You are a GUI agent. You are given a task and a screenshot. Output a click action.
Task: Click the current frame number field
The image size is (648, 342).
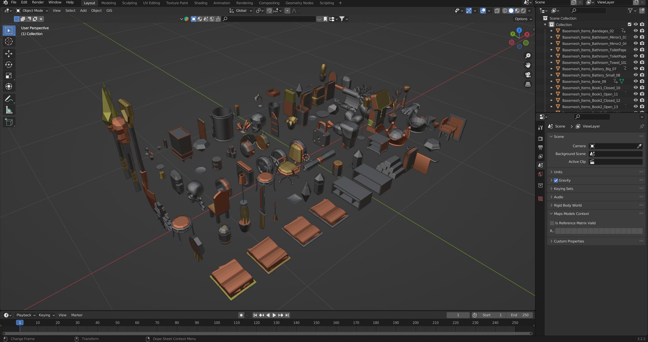[x=458, y=315]
